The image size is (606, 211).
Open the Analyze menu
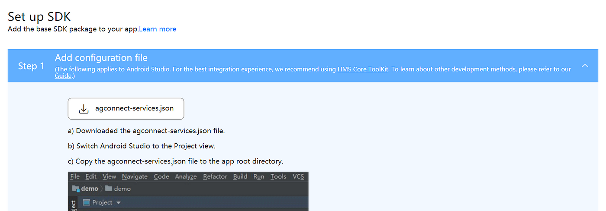tap(186, 176)
